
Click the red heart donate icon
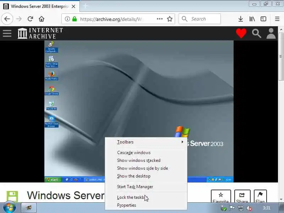point(241,33)
